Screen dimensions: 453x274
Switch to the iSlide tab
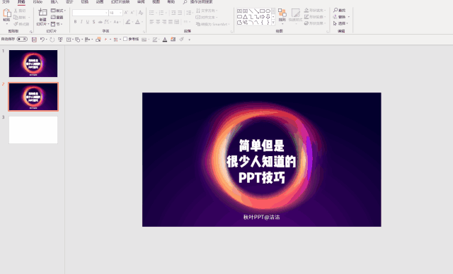pyautogui.click(x=38, y=2)
